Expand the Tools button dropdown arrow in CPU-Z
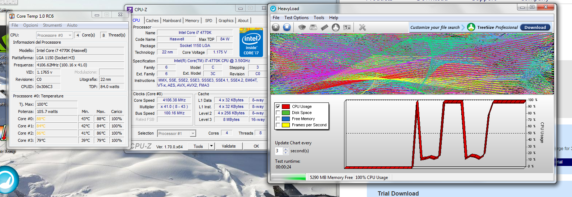The image size is (572, 197). click(x=212, y=146)
